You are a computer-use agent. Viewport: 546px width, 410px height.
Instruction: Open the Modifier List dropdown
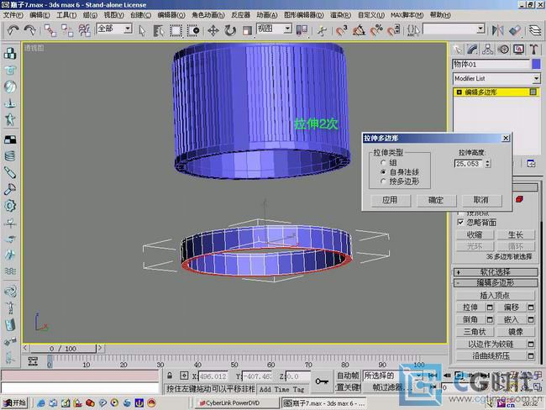(x=536, y=78)
